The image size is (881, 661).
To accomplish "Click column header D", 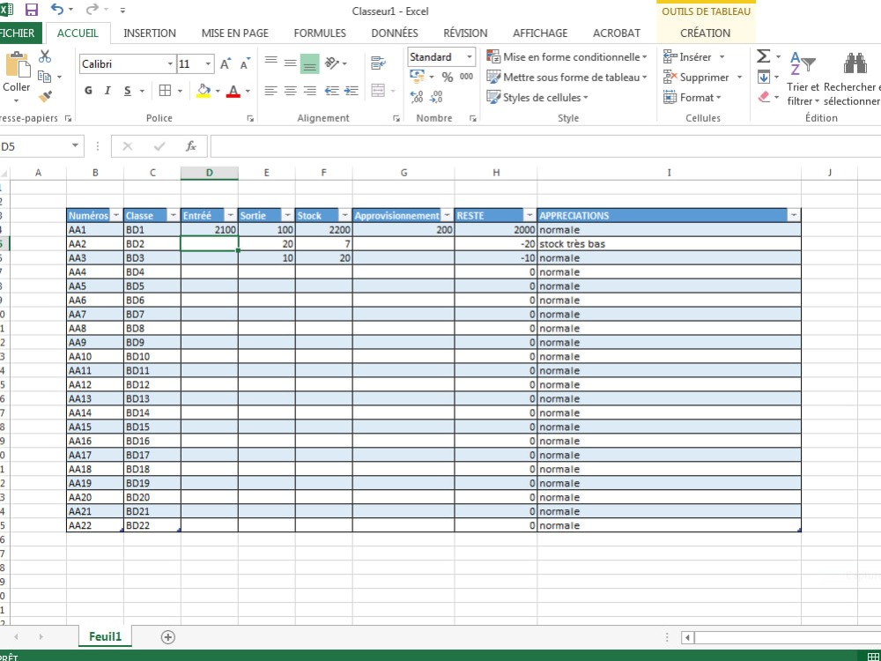I will [209, 173].
